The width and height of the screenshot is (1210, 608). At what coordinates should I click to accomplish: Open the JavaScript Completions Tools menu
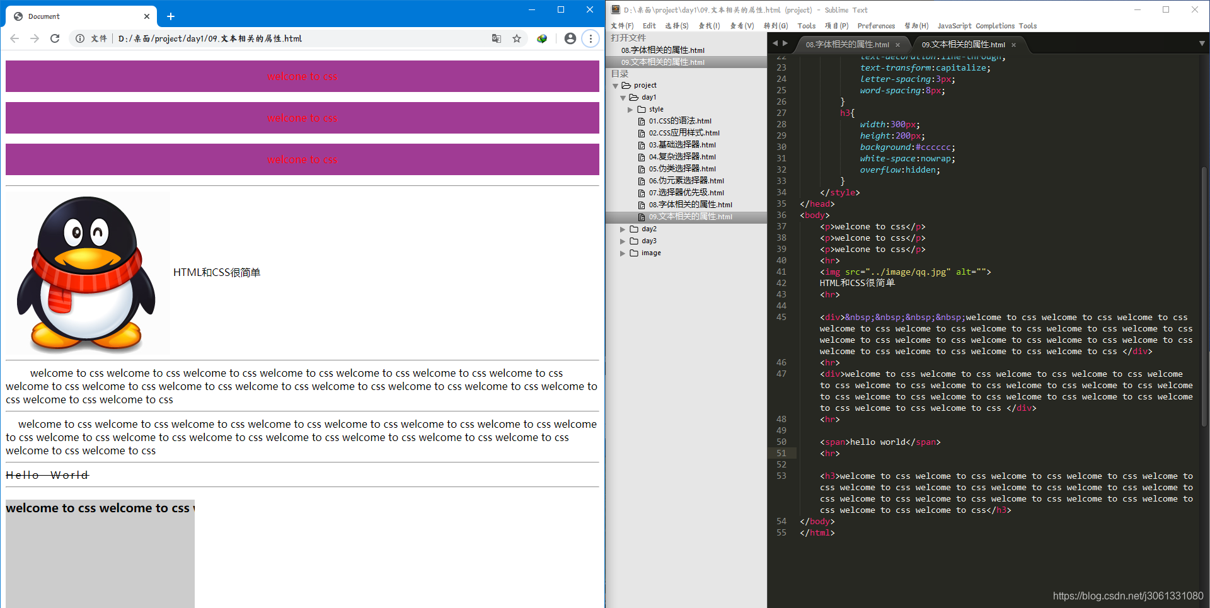coord(987,26)
